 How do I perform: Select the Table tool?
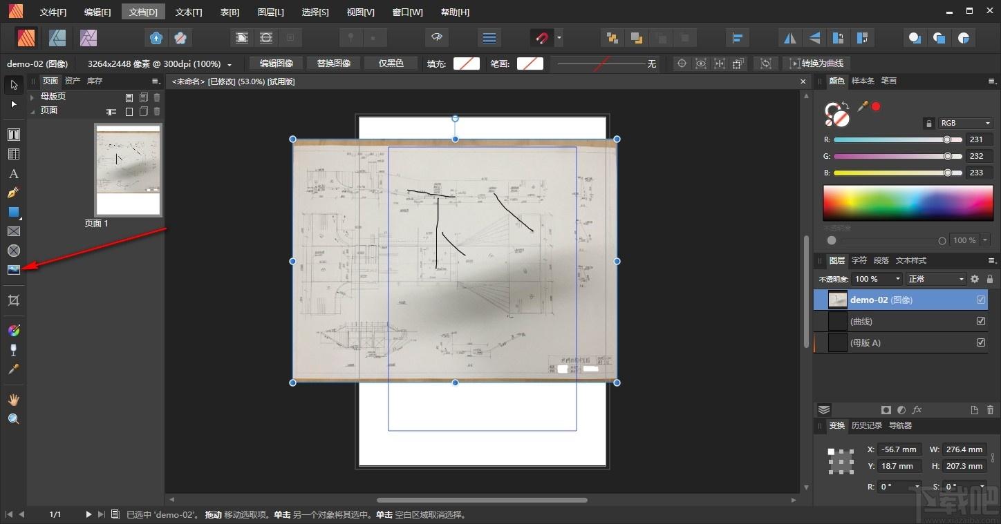(13, 154)
